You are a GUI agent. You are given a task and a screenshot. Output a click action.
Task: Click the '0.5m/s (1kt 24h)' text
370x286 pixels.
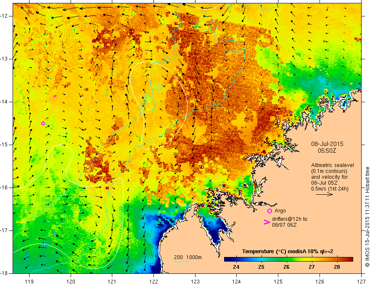click(330, 189)
